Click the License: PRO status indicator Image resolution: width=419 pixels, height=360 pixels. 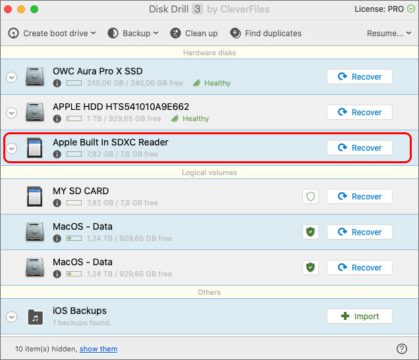coord(385,9)
